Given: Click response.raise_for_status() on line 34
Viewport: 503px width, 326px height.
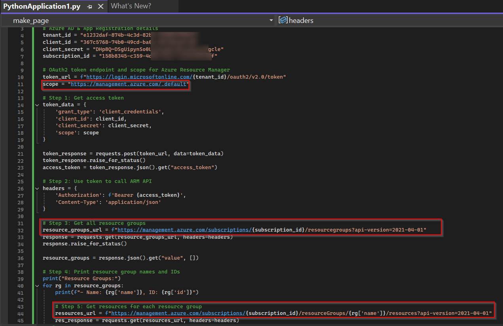Looking at the screenshot, I should click(x=85, y=244).
